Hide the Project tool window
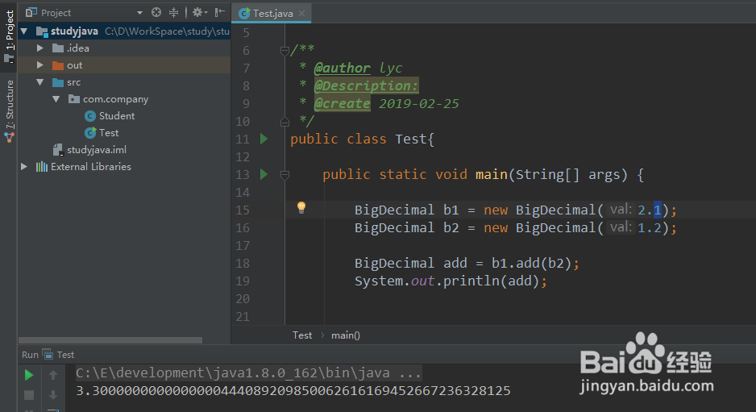The height and width of the screenshot is (412, 756). pyautogui.click(x=220, y=13)
